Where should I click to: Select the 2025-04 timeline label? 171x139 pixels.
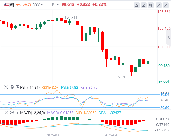point(111,135)
